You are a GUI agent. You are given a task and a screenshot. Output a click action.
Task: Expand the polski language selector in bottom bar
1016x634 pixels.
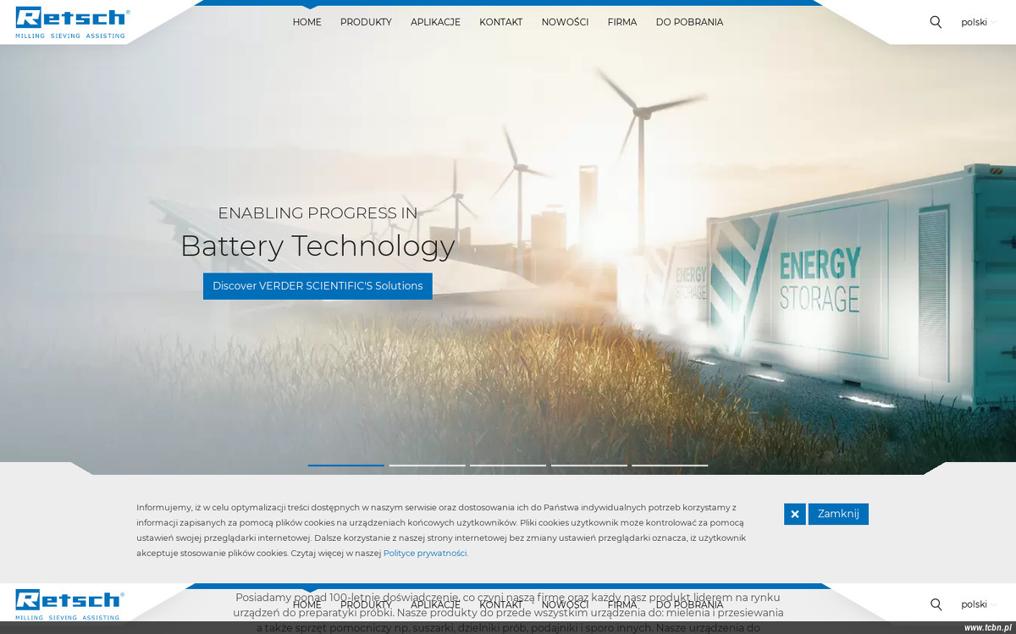pyautogui.click(x=979, y=604)
